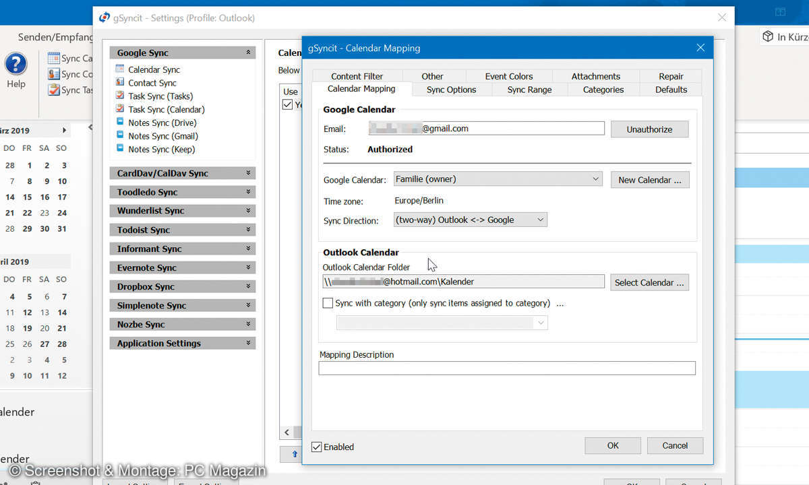Select Task Sync (Tasks) tree item
The width and height of the screenshot is (809, 485).
click(x=160, y=96)
